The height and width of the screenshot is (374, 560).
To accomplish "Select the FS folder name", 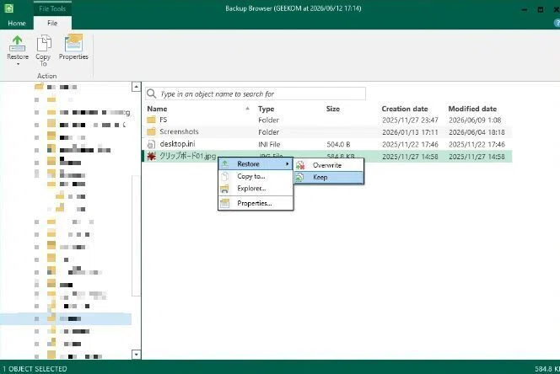I will pos(164,120).
